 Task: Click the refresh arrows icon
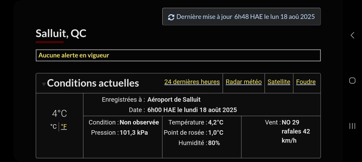[x=171, y=17]
